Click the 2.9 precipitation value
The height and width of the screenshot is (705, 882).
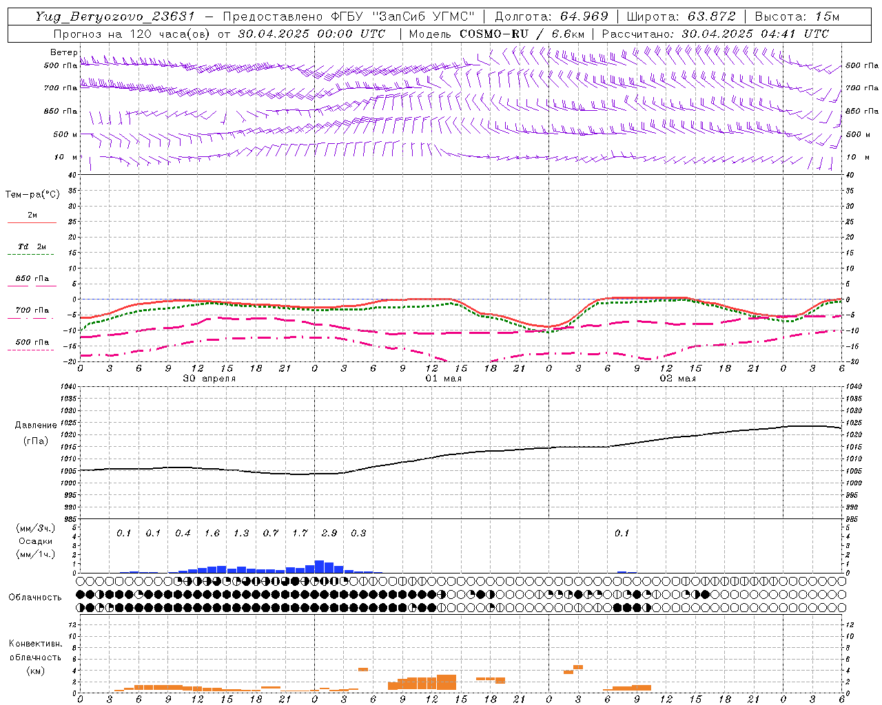329,533
